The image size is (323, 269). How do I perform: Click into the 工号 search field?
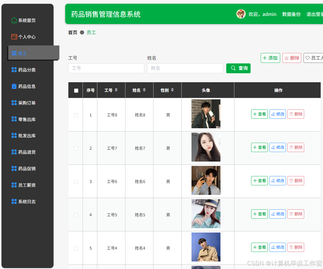[106, 68]
